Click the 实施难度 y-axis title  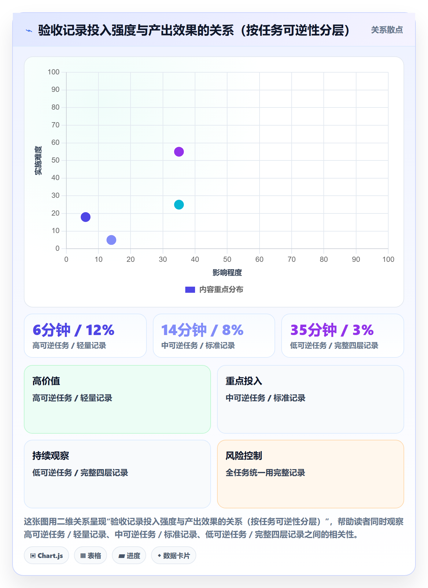38,160
